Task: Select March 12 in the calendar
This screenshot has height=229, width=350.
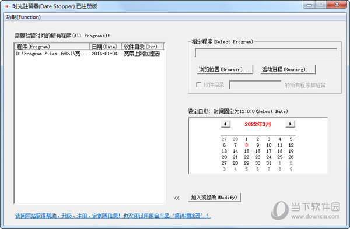Action: 291,145
